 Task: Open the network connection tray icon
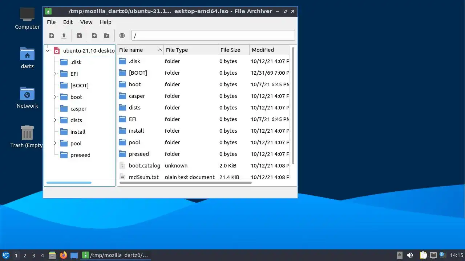click(433, 255)
